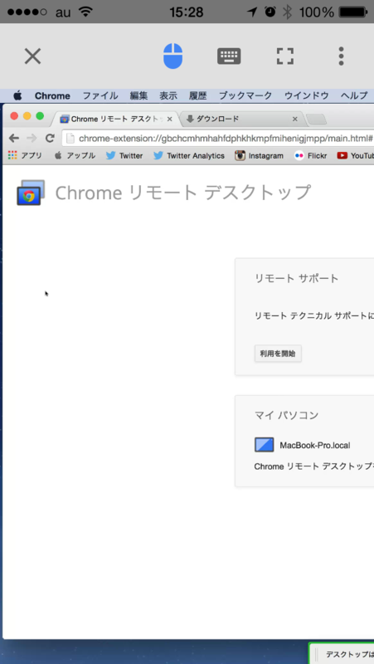Enter fullscreen with corner brackets icon
This screenshot has width=374, height=664.
[285, 56]
